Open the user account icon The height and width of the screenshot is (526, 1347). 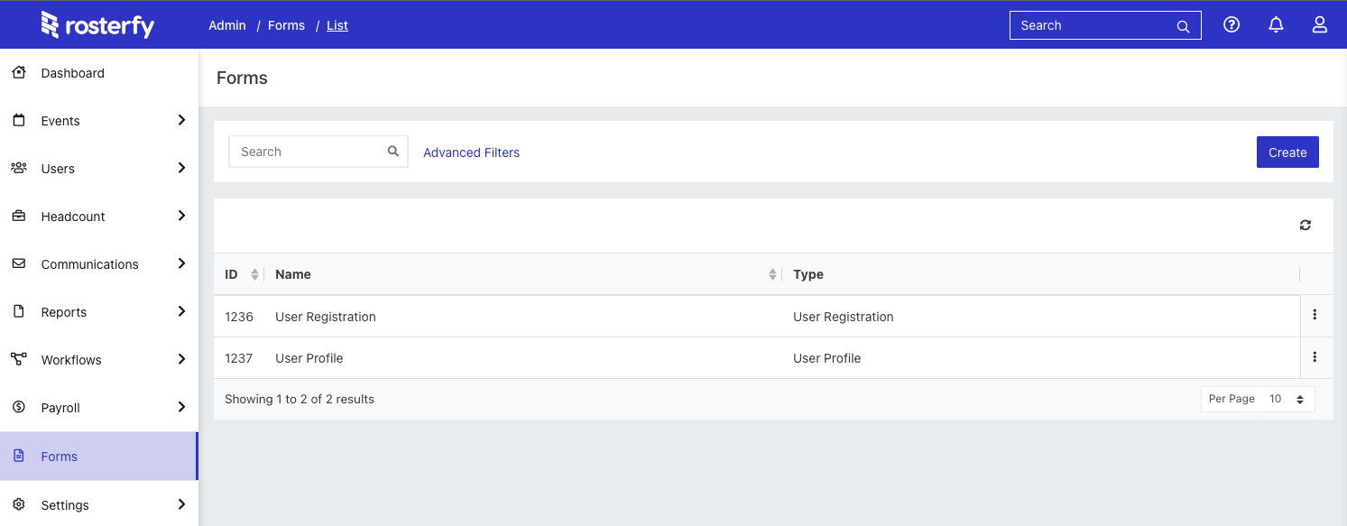point(1320,24)
